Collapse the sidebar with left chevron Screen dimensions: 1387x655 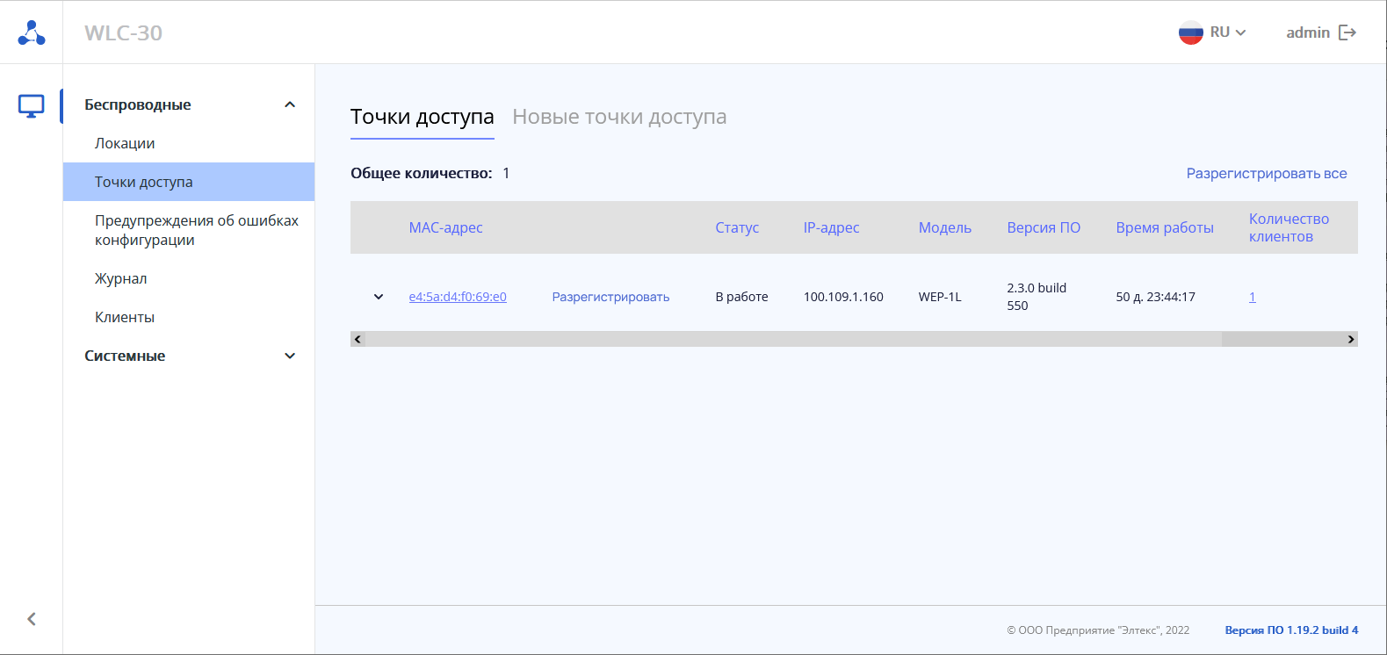tap(32, 619)
